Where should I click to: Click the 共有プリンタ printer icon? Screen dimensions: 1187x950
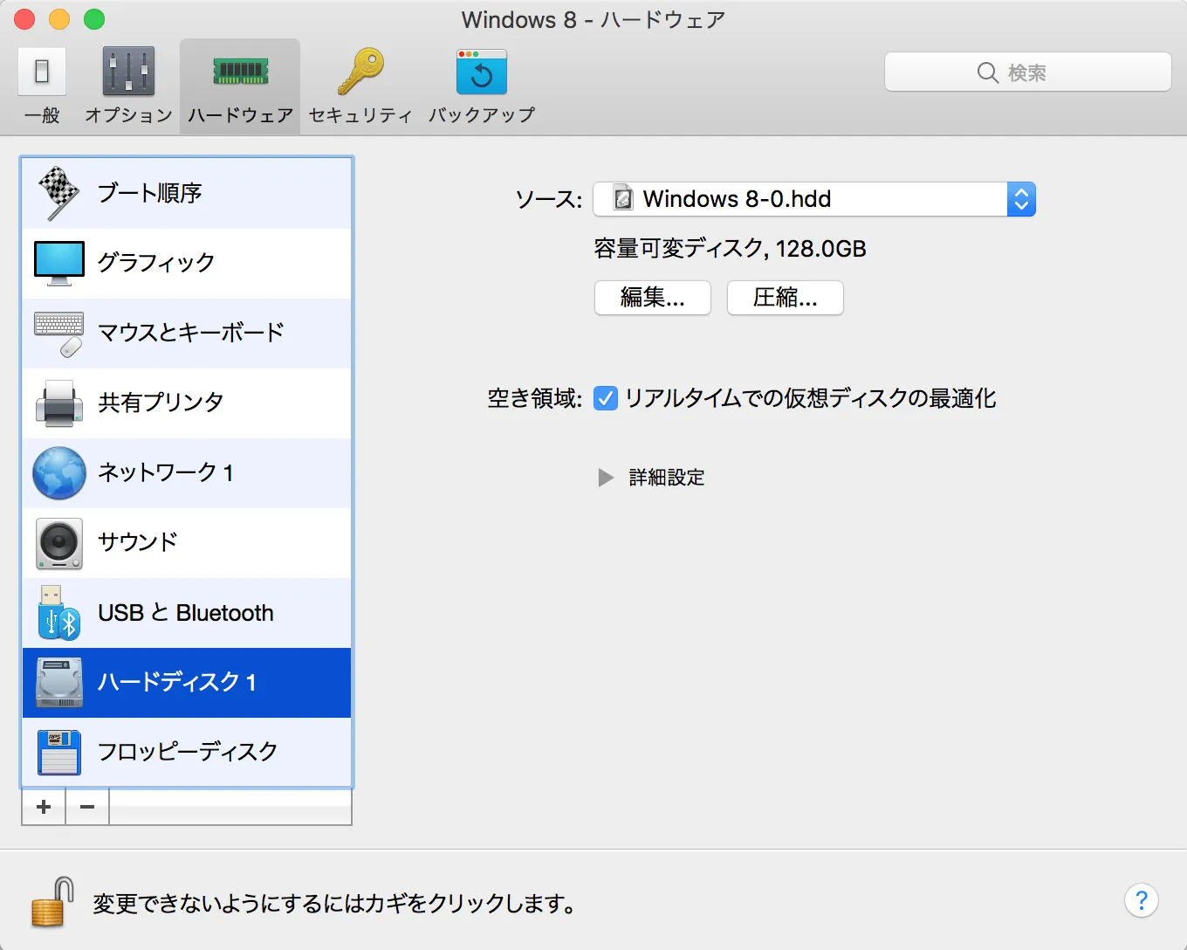[x=59, y=403]
